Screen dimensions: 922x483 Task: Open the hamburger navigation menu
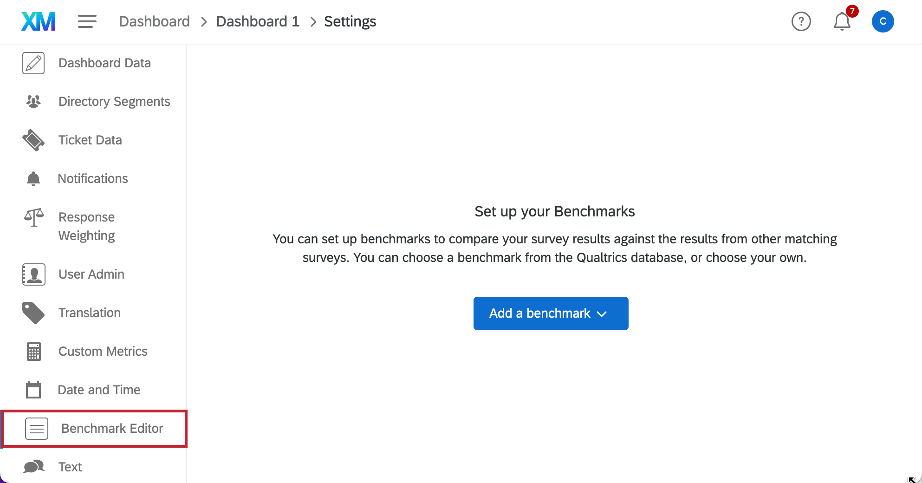pyautogui.click(x=87, y=21)
